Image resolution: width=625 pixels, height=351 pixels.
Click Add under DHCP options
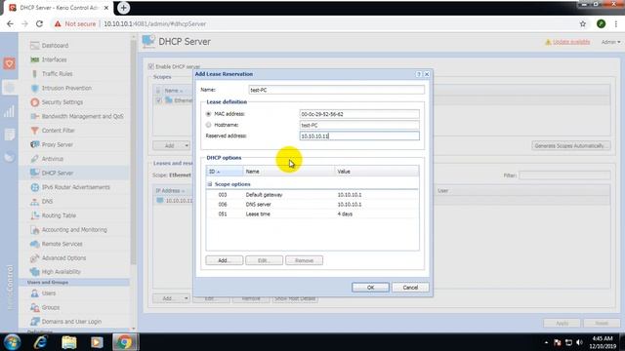(224, 260)
